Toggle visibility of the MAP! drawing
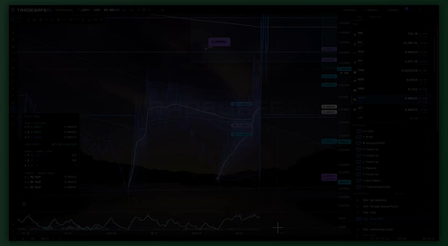 359,131
